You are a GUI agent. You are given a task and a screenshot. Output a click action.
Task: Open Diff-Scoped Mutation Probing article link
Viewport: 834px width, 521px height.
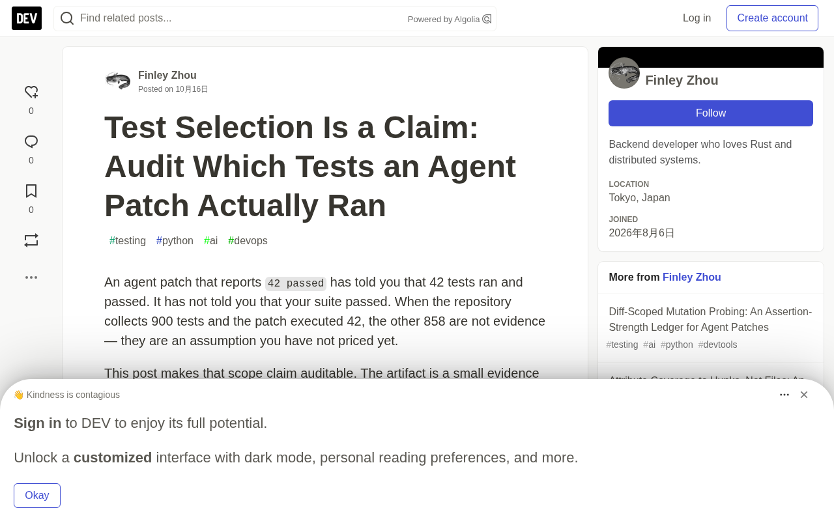[x=710, y=319]
